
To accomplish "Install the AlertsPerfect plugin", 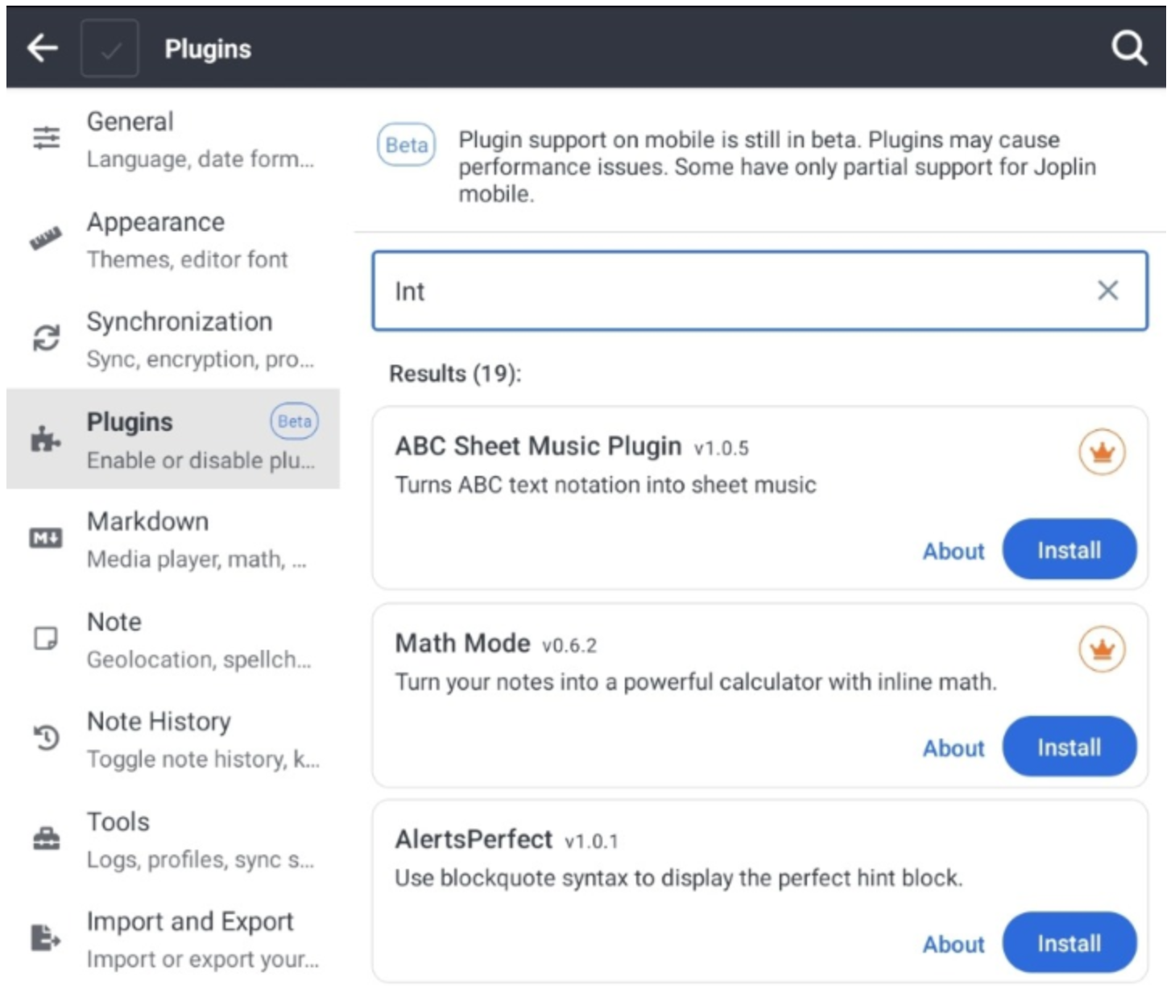I will click(1069, 943).
